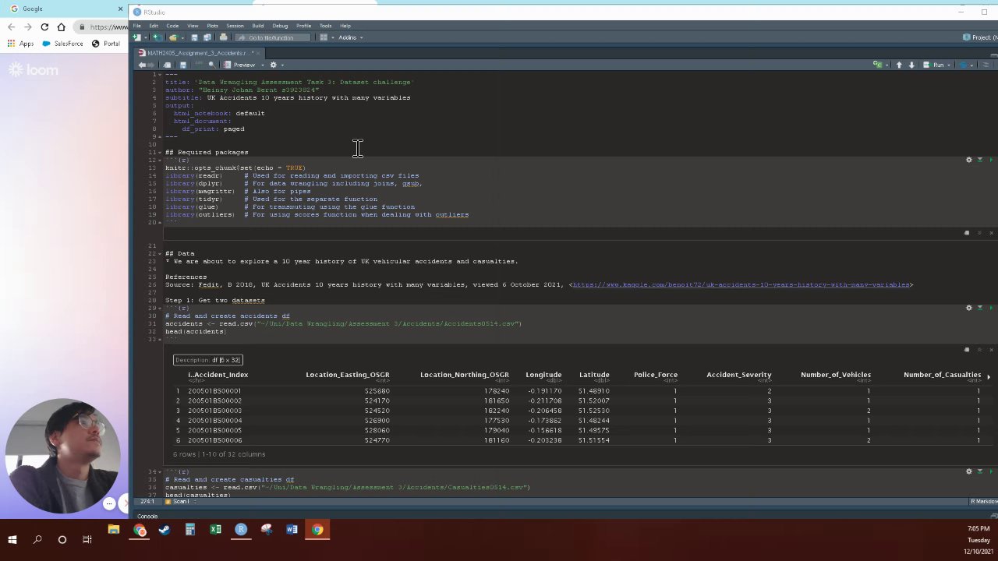The width and height of the screenshot is (998, 561).
Task: Click the Windows Start button
Action: (x=12, y=539)
